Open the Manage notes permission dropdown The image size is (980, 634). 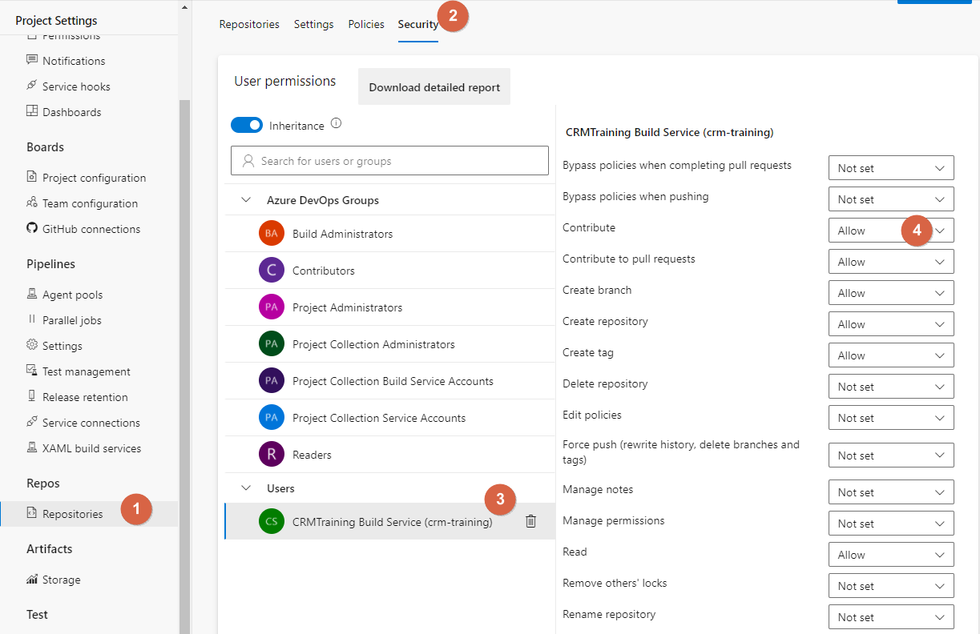pos(891,492)
